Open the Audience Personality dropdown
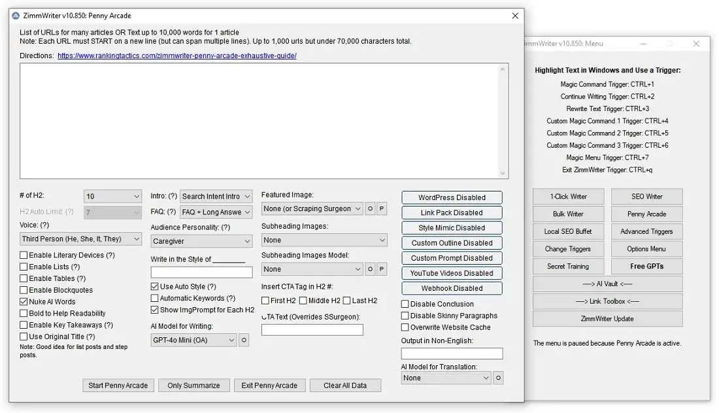The image size is (719, 413). pos(201,241)
